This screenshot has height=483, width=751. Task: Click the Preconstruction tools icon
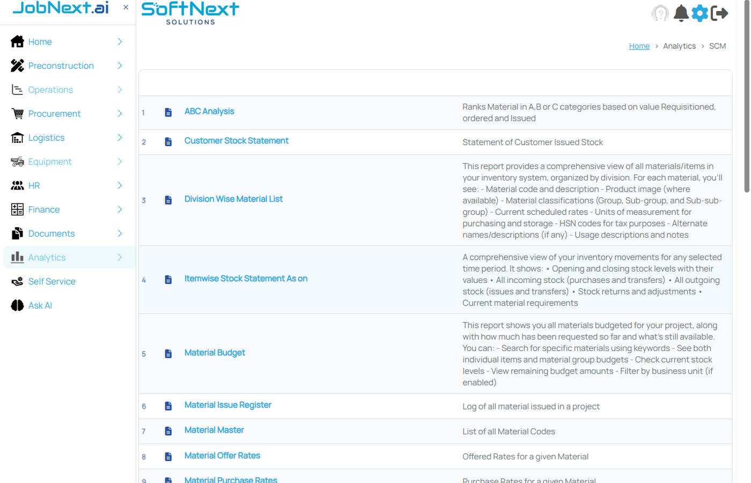pyautogui.click(x=17, y=65)
